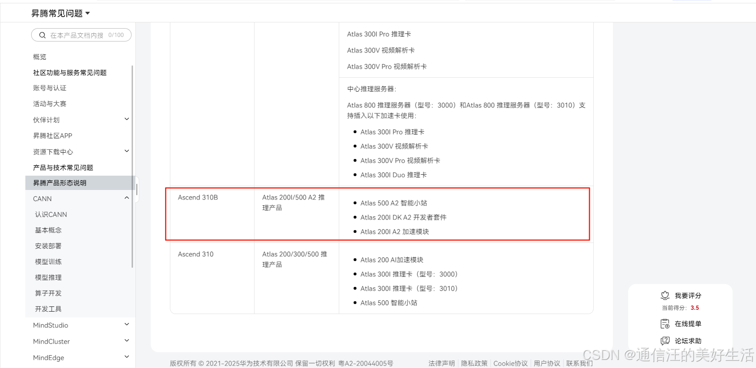Viewport: 756px width, 368px height.
Task: Collapse the CANN section
Action: click(x=127, y=198)
